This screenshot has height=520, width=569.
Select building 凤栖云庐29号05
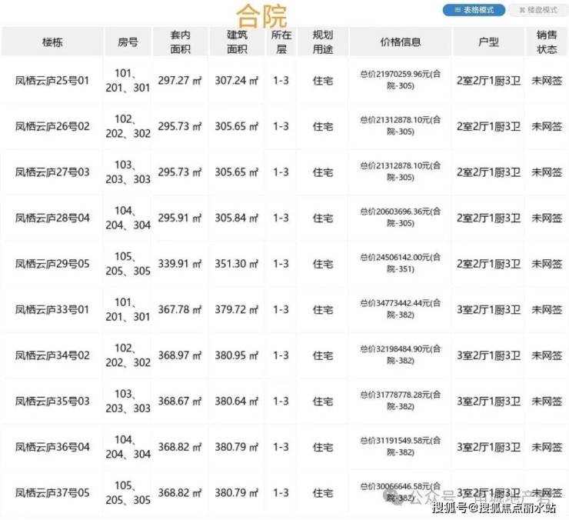click(52, 264)
